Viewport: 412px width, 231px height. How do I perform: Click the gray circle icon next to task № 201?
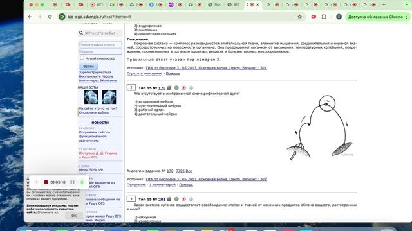click(x=176, y=199)
